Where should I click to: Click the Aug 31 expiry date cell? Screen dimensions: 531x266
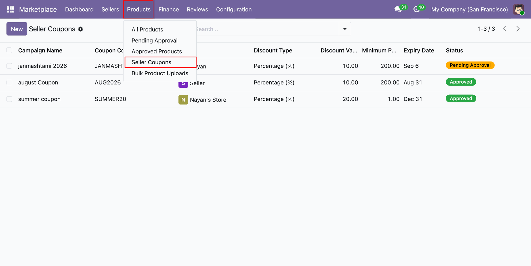[413, 83]
